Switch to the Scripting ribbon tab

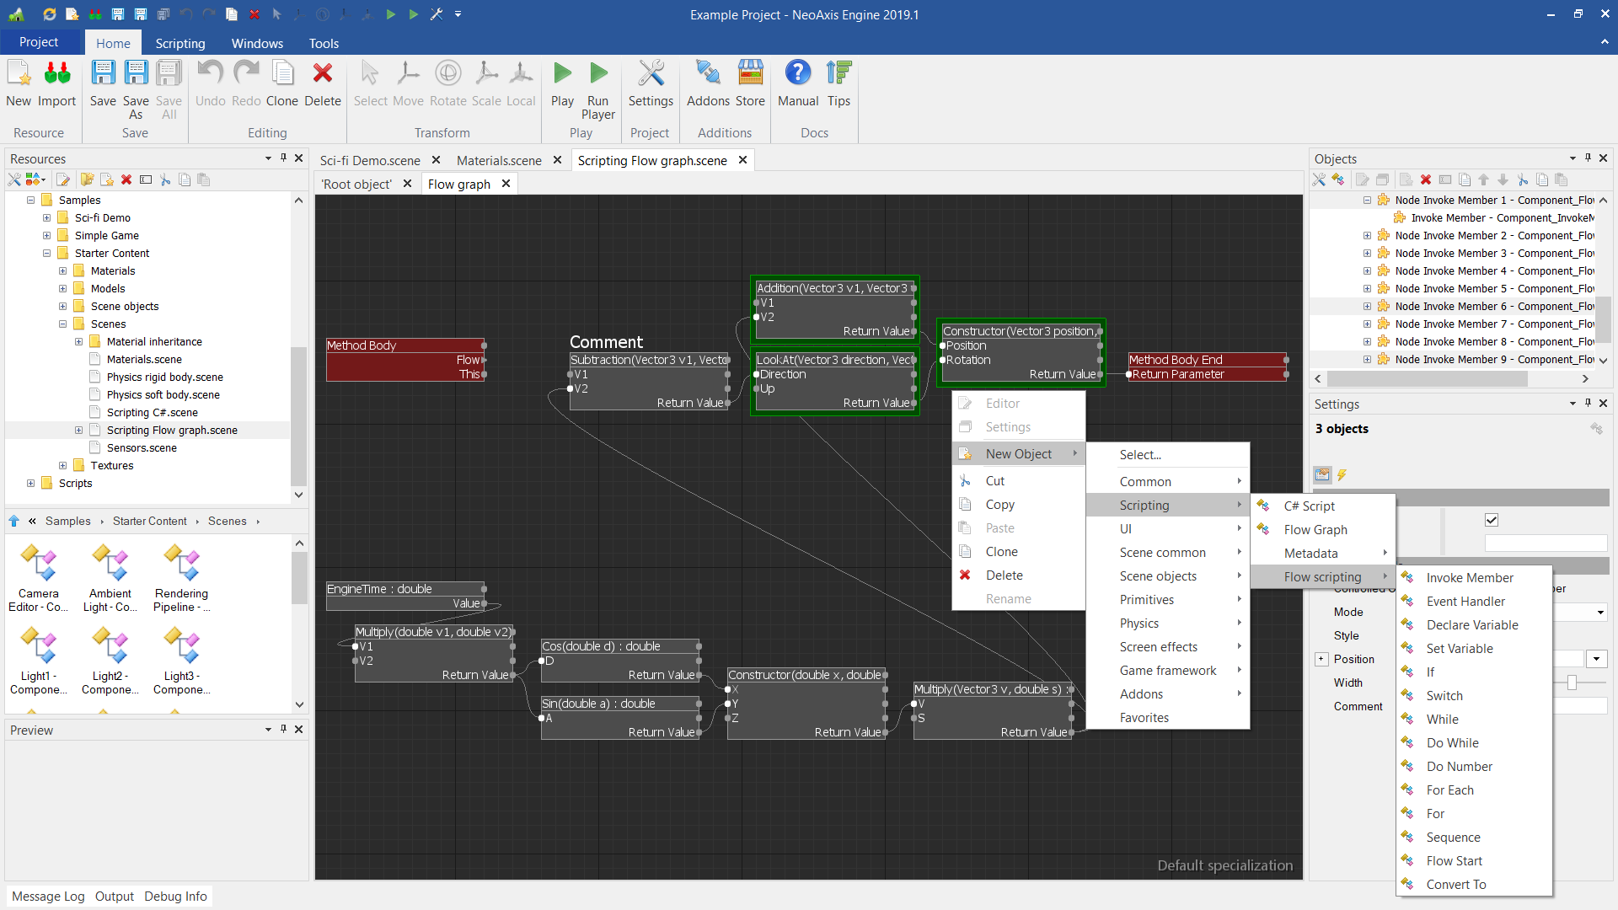179,43
